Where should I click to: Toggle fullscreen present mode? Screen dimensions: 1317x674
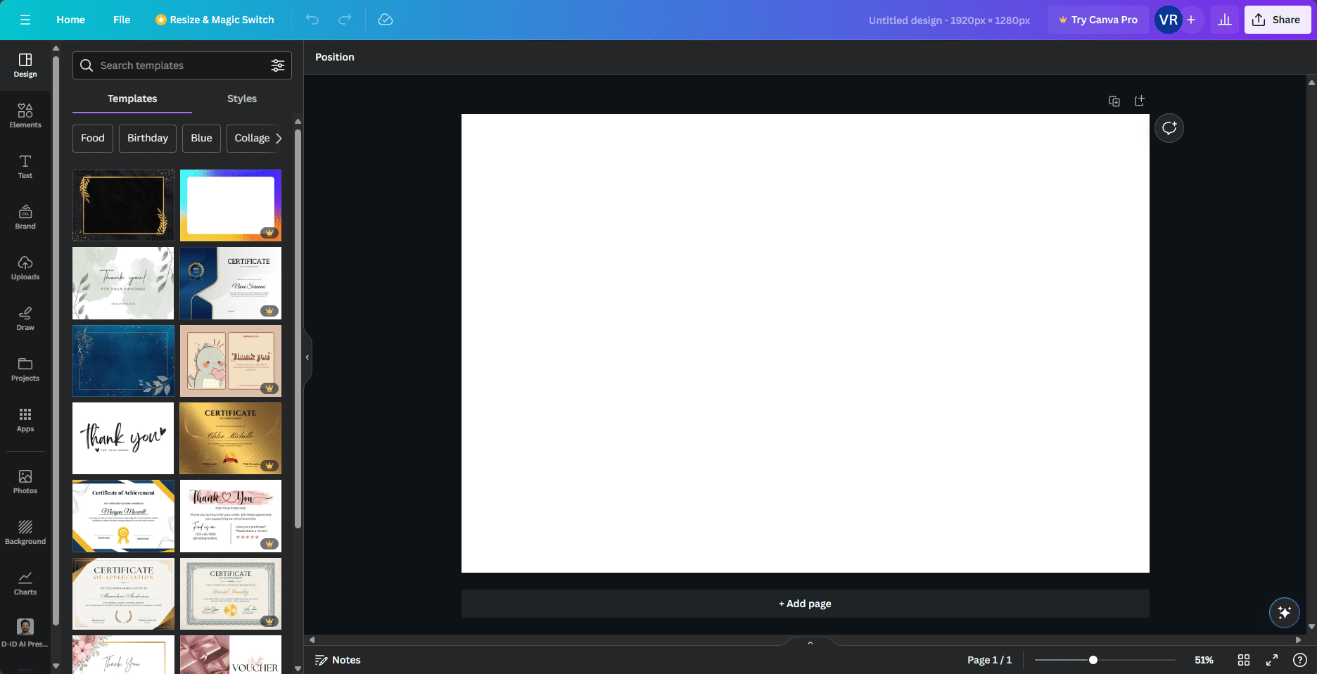click(1272, 660)
